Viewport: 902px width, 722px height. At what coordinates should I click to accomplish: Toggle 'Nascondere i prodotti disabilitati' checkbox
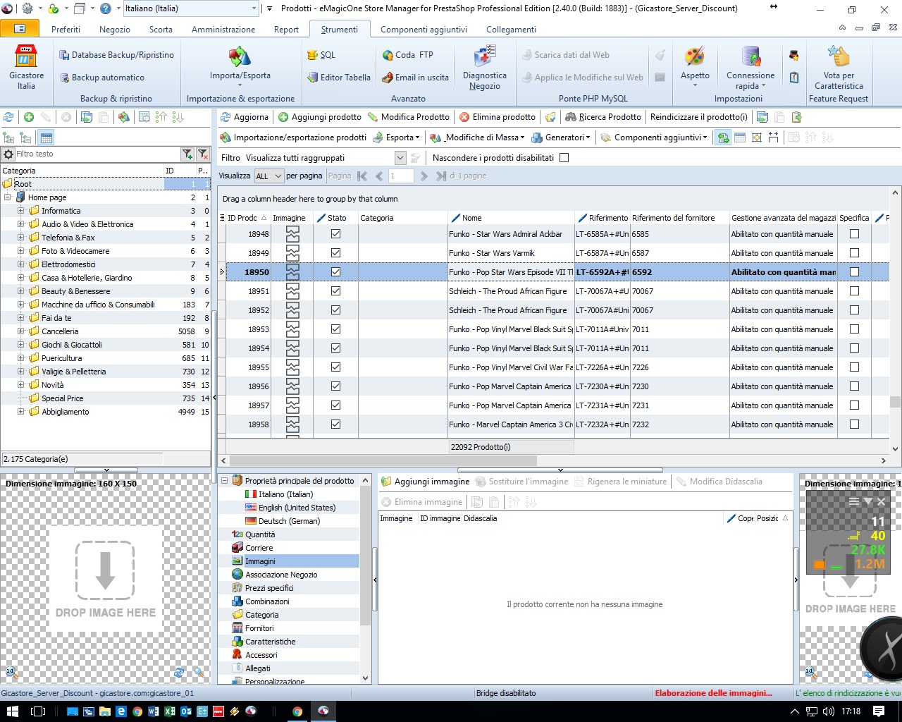564,158
